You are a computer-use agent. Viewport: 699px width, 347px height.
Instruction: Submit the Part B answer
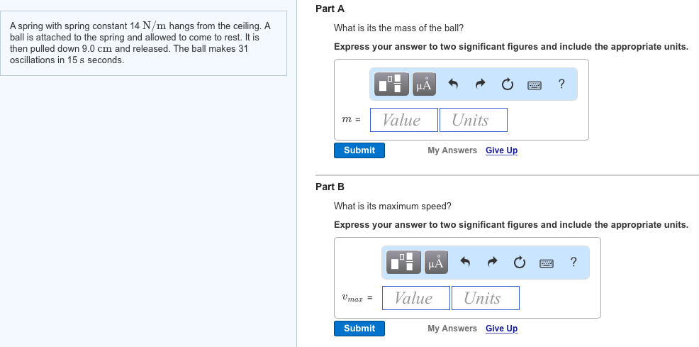point(359,329)
